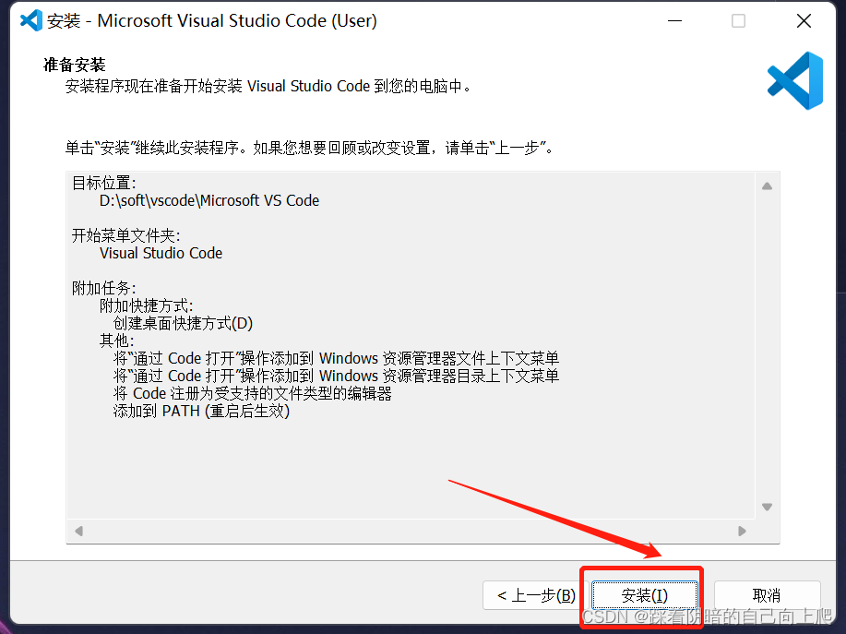The image size is (846, 634).
Task: Select the path D:\soft\vscode\Microsoft VS Code
Action: coord(209,201)
